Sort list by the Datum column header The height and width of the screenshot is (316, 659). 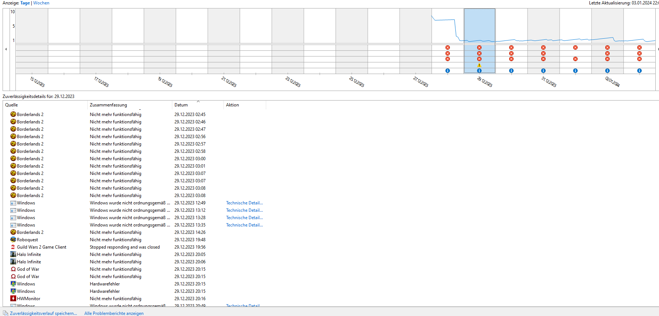pos(198,105)
